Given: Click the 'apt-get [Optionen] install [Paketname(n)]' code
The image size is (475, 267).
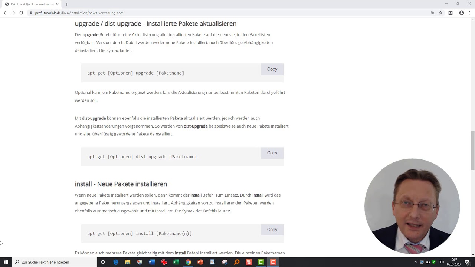Looking at the screenshot, I should point(140,233).
